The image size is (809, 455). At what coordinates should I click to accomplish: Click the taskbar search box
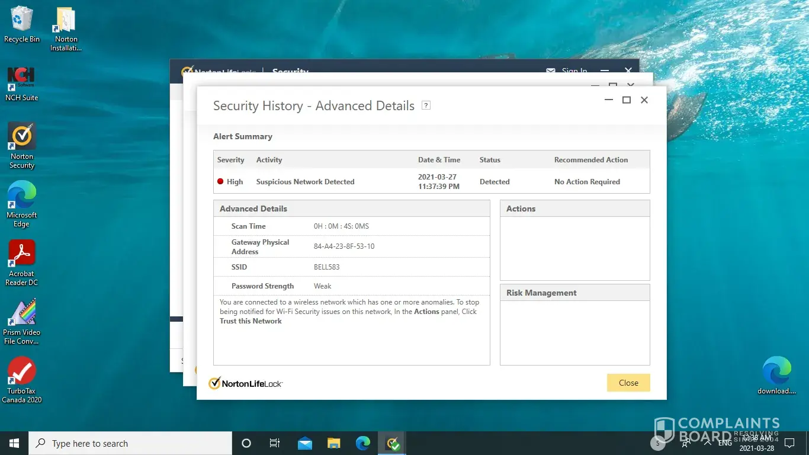tap(130, 443)
